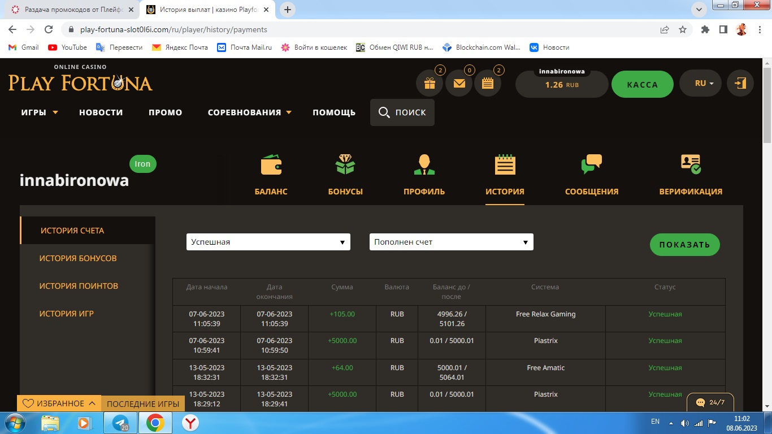This screenshot has width=772, height=434.
Task: Open the Сообщения section
Action: [592, 175]
